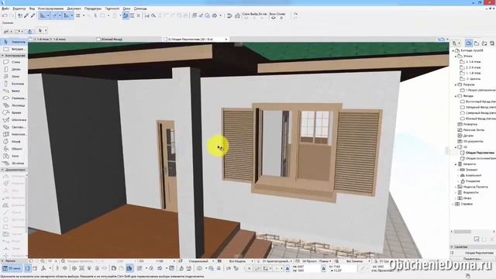Open dropdown arrow beside snap guides button
This screenshot has height=279, width=496.
click(x=60, y=15)
